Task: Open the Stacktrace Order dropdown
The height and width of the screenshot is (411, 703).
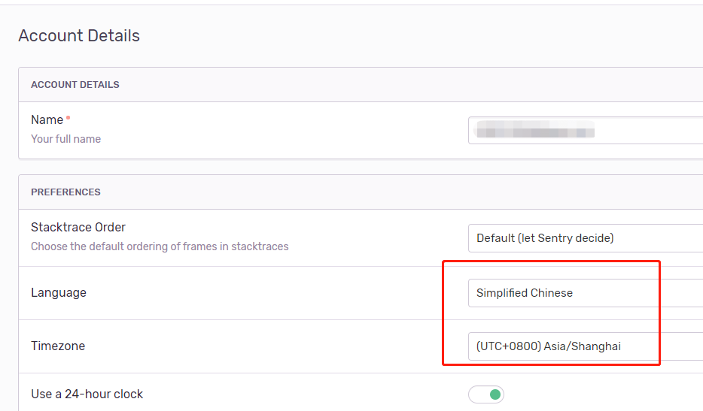Action: (586, 238)
